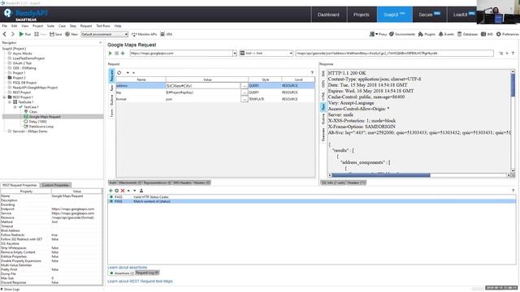
Task: Open the Proxy toolbar option
Action: click(x=379, y=34)
